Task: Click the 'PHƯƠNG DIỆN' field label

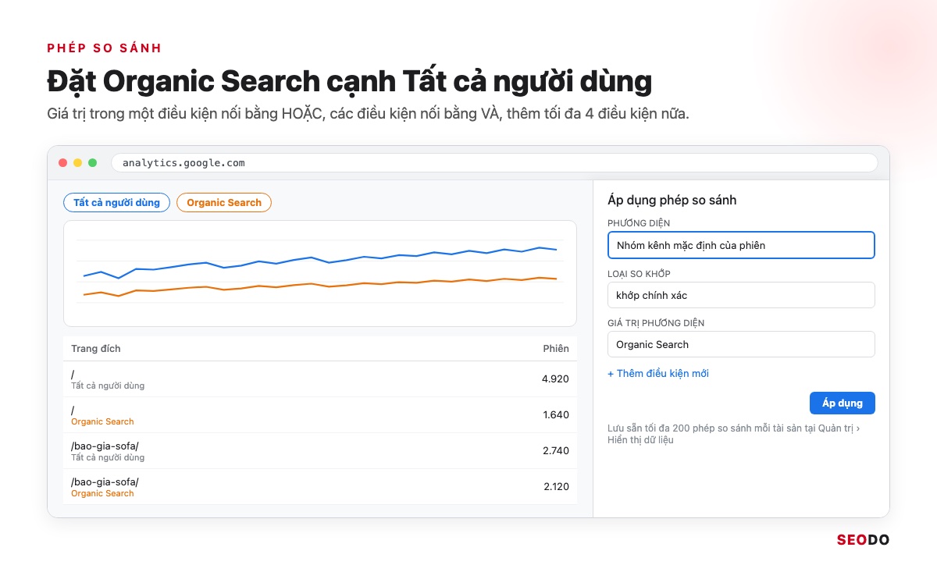Action: (639, 223)
